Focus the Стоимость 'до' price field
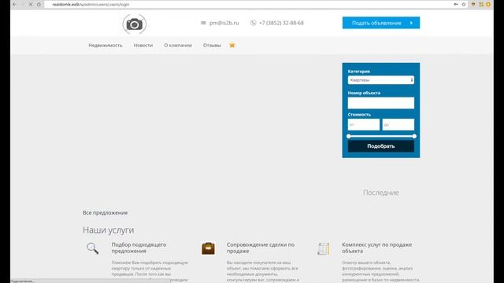Screen dimensions: 504x283 (x=398, y=124)
